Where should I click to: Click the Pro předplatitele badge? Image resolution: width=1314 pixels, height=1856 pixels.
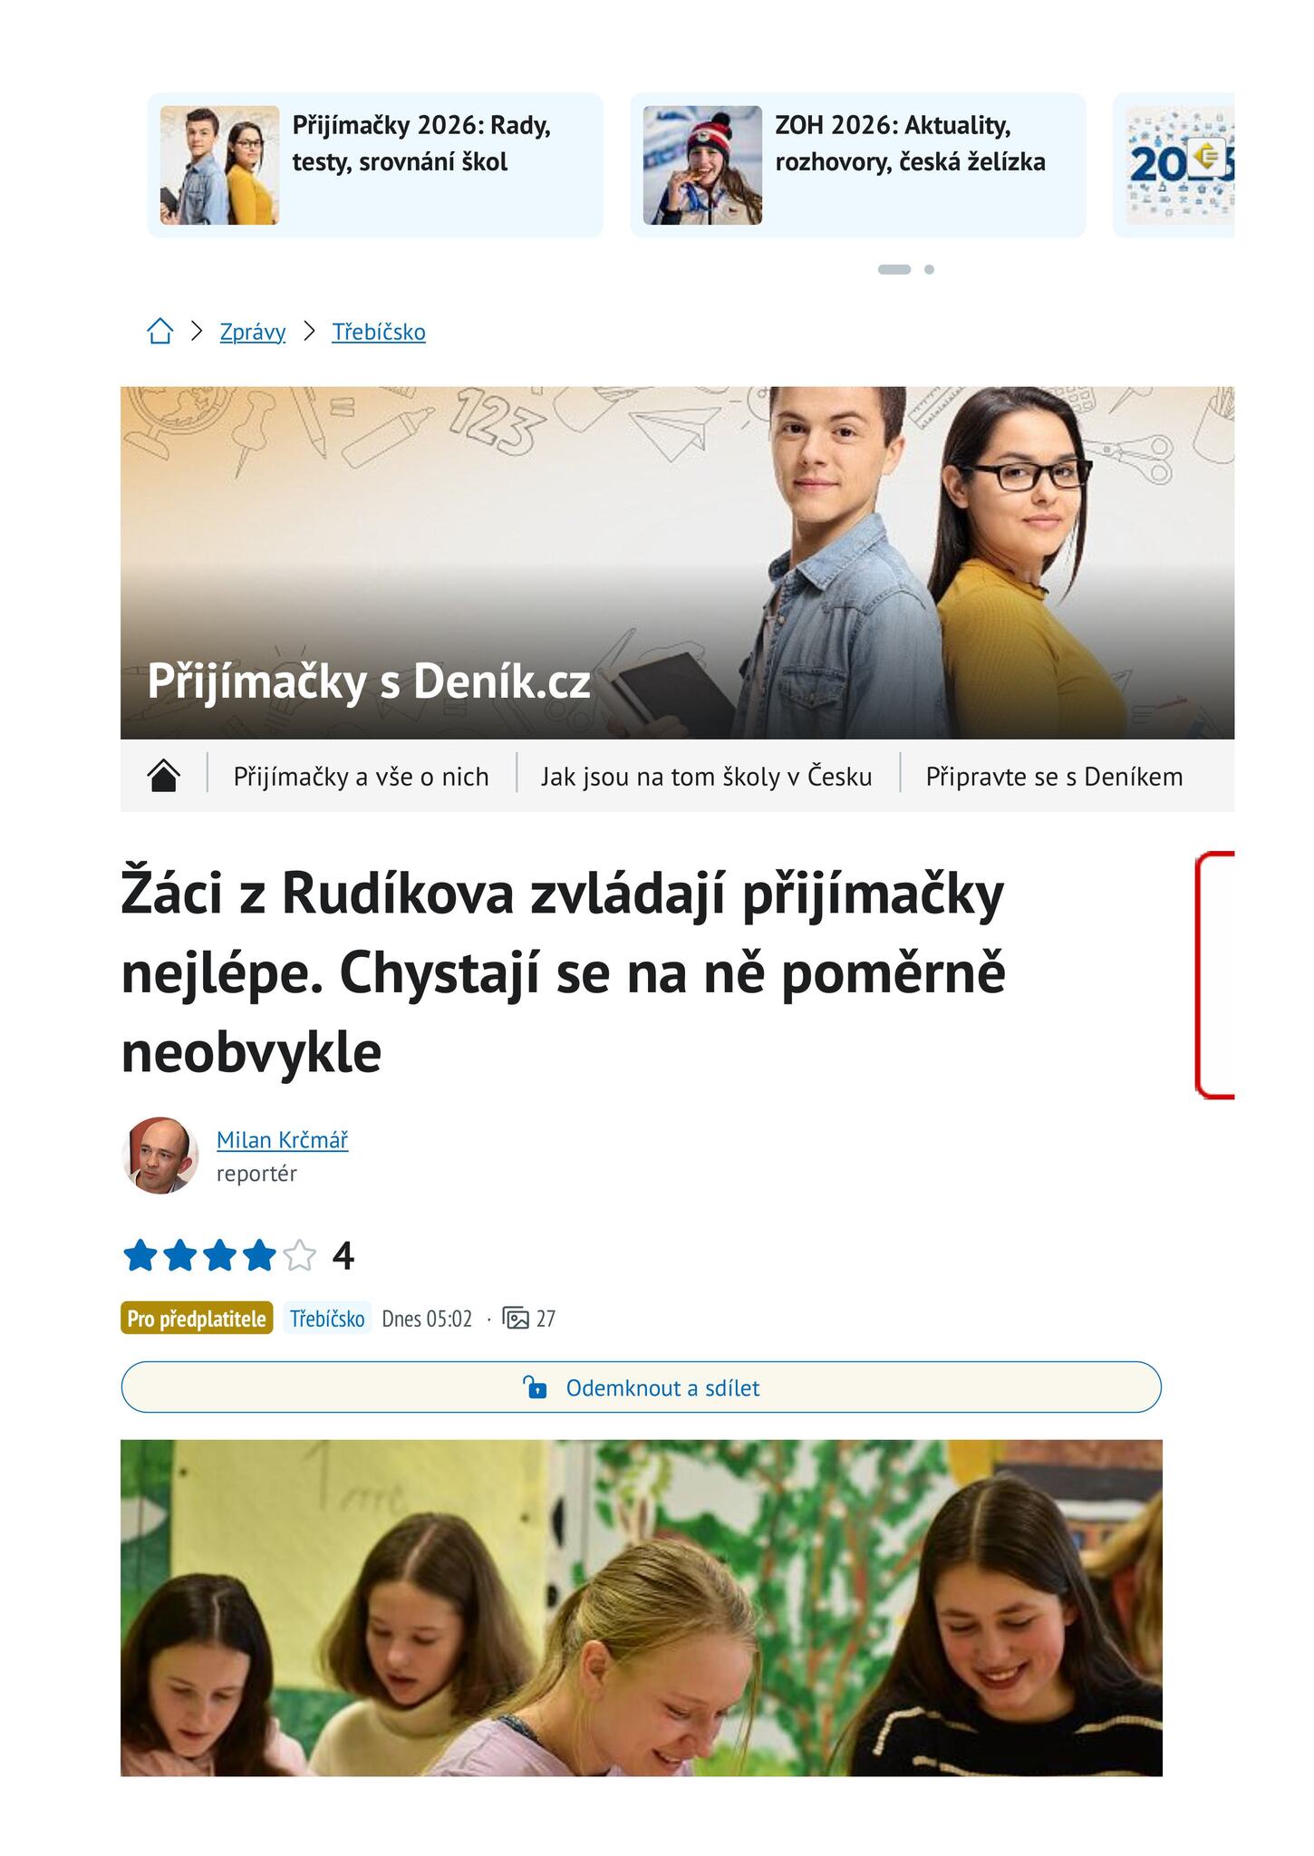(197, 1319)
